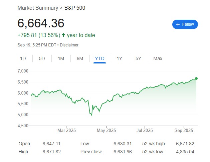Switch to the 1Y chart tab
The height and width of the screenshot is (162, 210).
coord(119,58)
